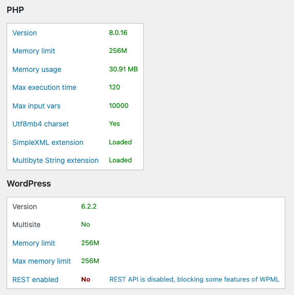Click the WordPress section heading

click(x=29, y=183)
